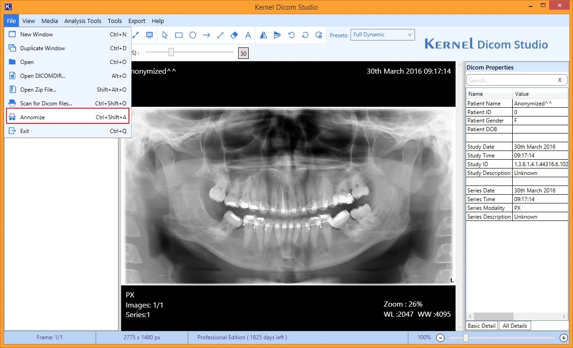
Task: Select the arrow annotation tool
Action: tap(206, 35)
